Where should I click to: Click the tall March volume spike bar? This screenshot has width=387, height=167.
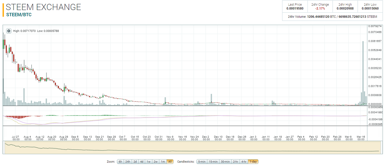[363, 73]
